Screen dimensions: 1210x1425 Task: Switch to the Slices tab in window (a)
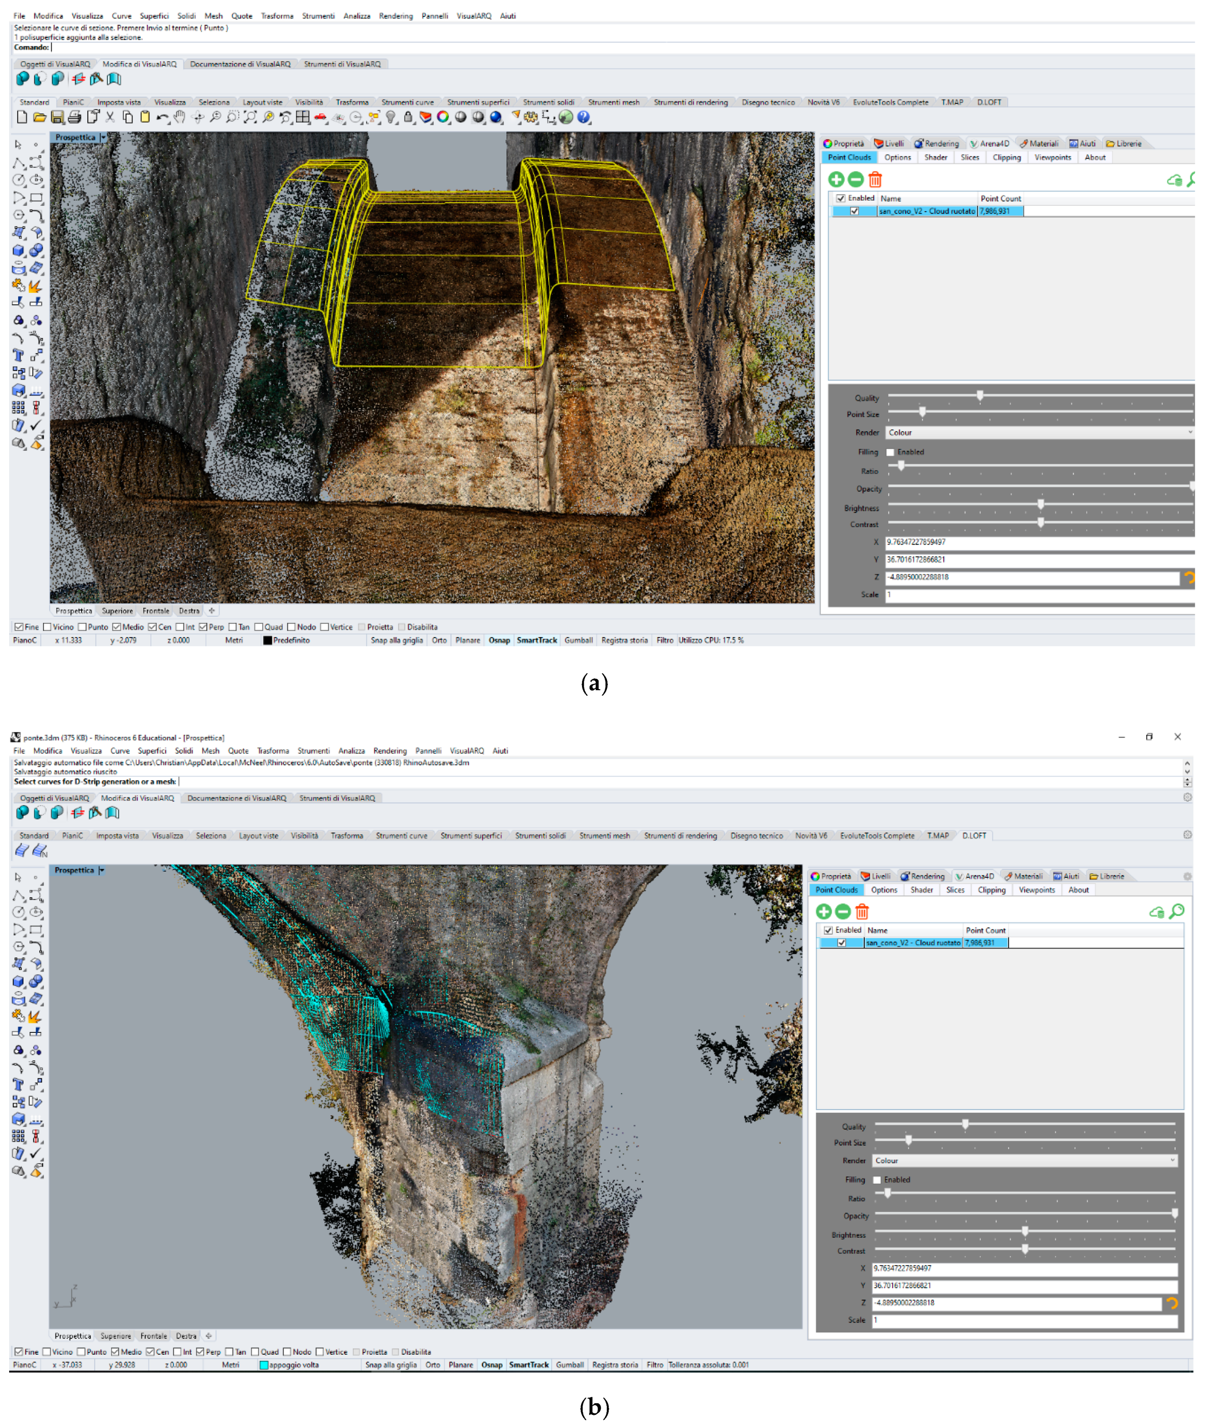pyautogui.click(x=970, y=158)
